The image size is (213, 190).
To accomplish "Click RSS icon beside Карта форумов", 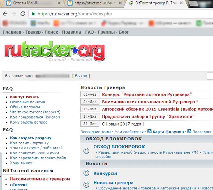I will (x=149, y=131).
